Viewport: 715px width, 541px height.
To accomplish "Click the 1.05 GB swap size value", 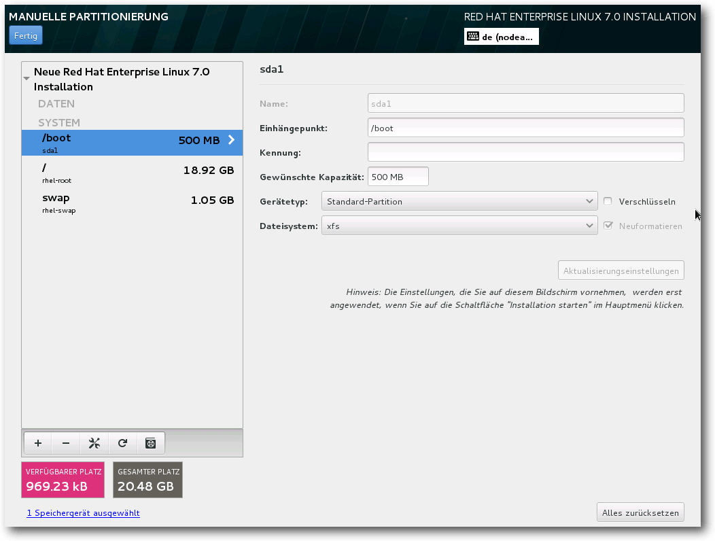I will pos(212,200).
